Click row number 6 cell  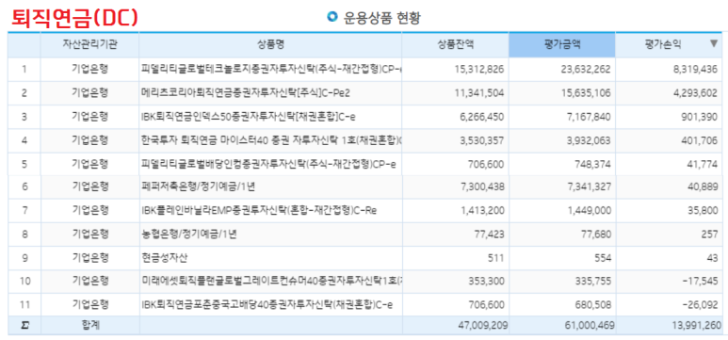coord(24,187)
